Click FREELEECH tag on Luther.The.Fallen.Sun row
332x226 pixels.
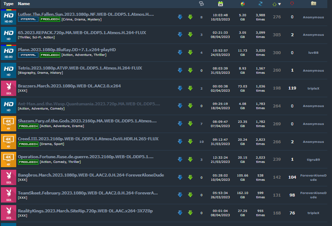coord(50,19)
